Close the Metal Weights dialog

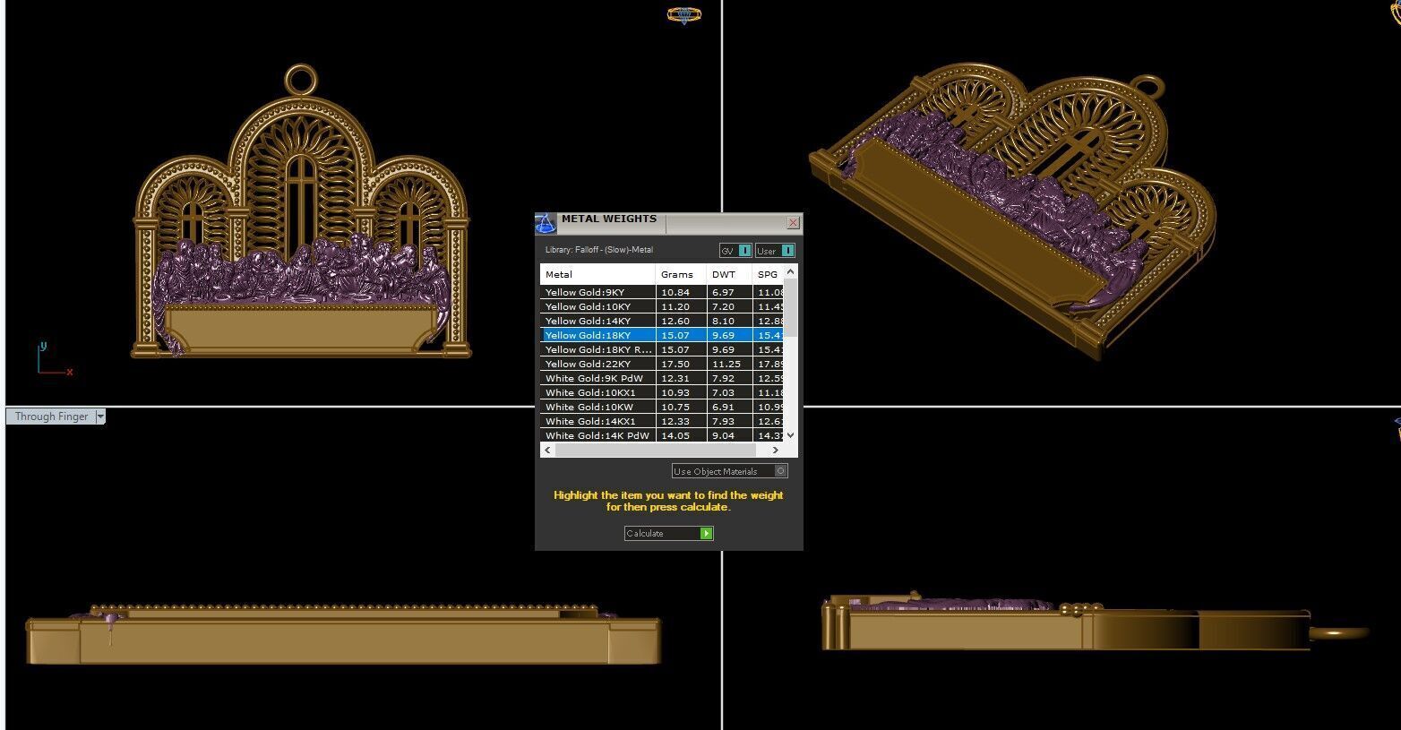coord(793,222)
